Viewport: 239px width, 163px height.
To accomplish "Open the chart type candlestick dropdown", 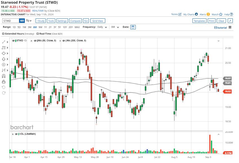I will 29,21.
